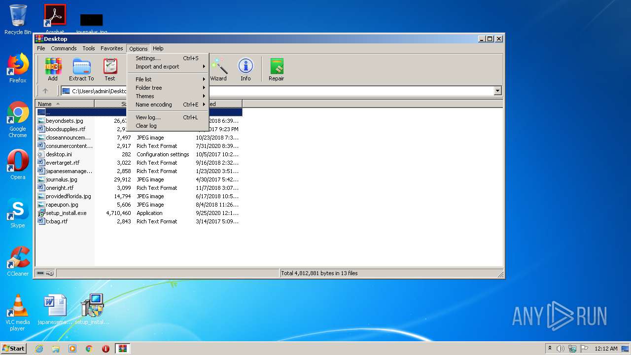Click the key password icon in status bar

(x=50, y=273)
